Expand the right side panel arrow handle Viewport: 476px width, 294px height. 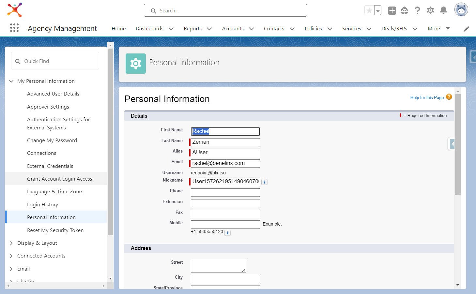click(x=452, y=144)
